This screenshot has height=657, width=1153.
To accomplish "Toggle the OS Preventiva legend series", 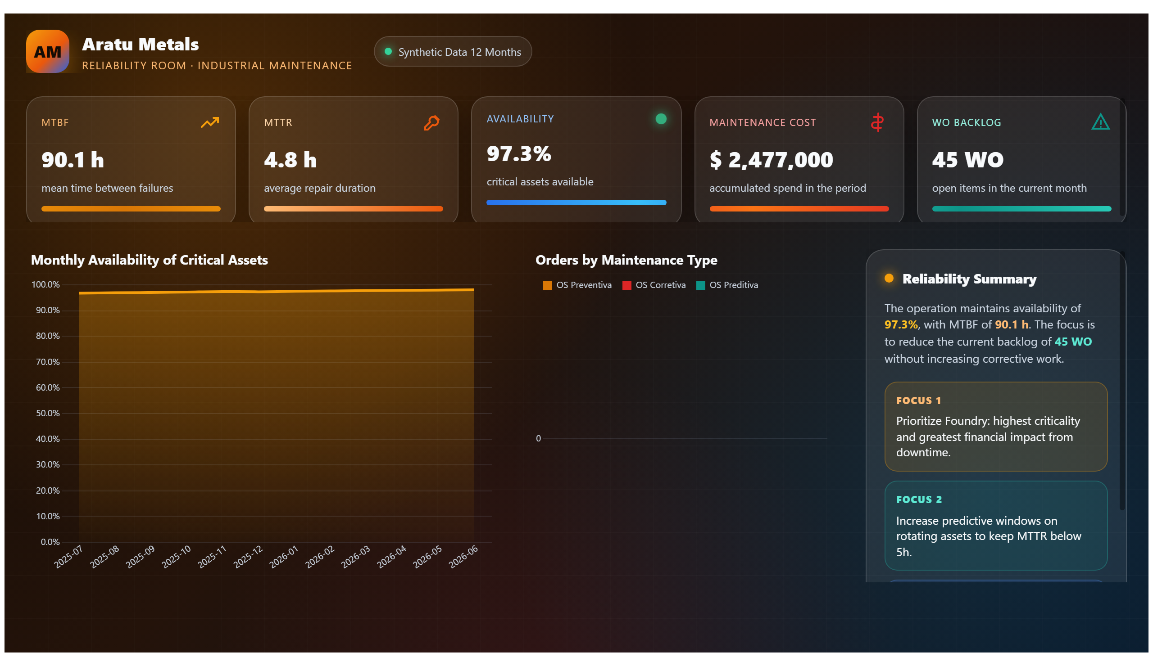I will click(x=577, y=285).
